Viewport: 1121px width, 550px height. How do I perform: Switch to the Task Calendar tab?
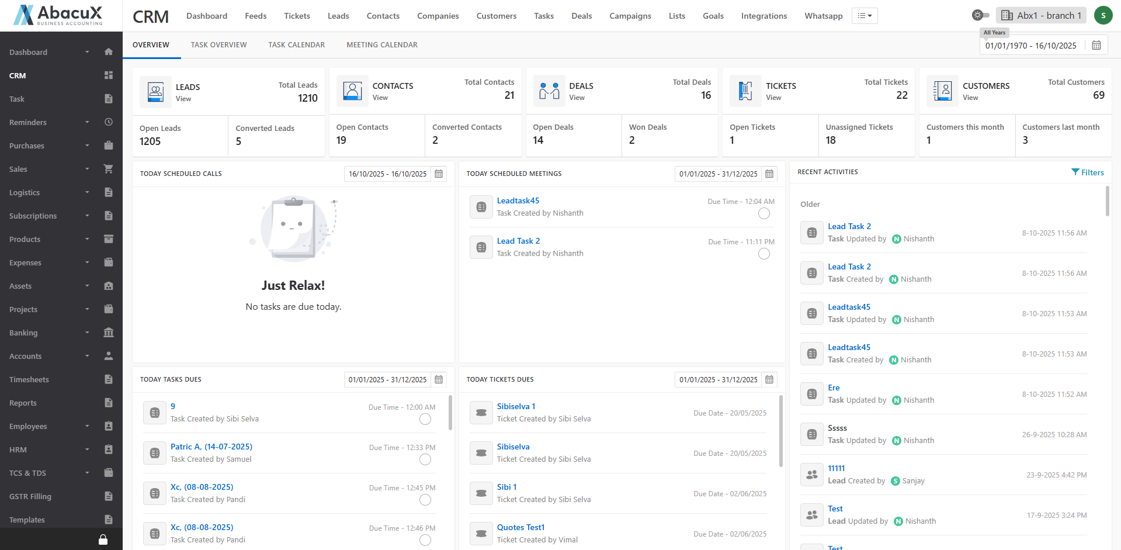296,45
